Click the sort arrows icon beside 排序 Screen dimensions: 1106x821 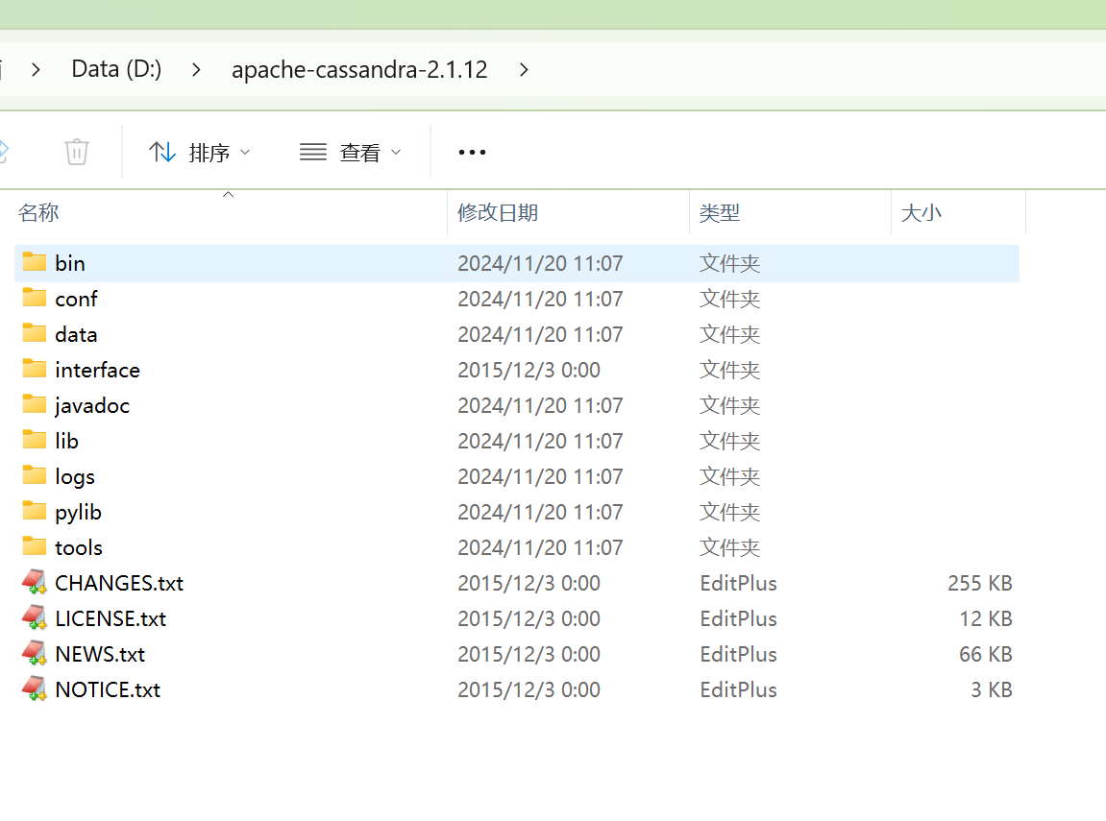click(161, 152)
